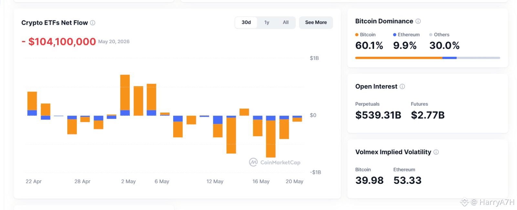
Task: Open the See More button
Action: point(316,22)
